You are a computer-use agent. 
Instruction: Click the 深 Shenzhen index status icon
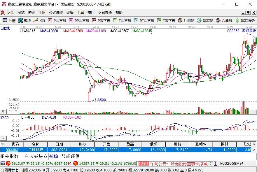(x=75, y=164)
